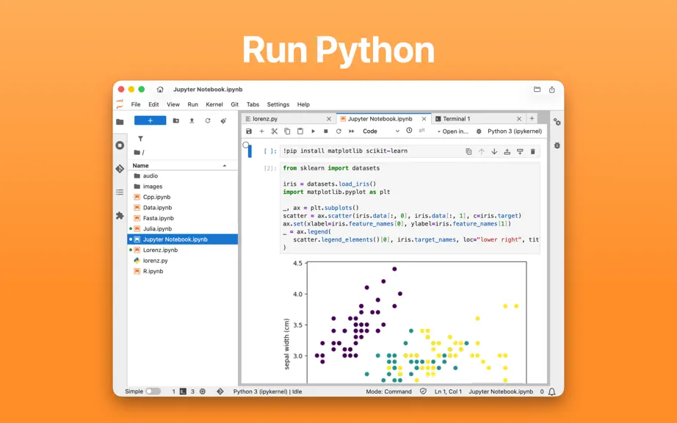Screen dimensions: 677x423
Task: Select the Data.ipynb file
Action: pyautogui.click(x=183, y=208)
